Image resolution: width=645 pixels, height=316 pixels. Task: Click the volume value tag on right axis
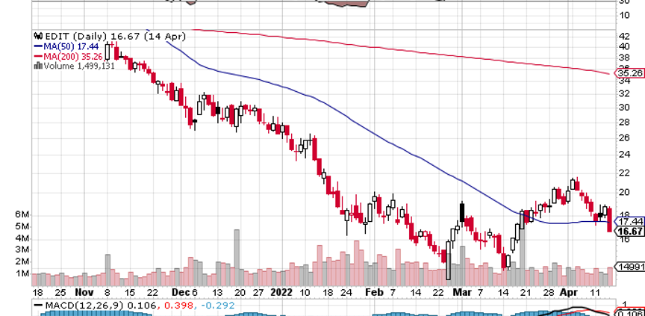(630, 267)
